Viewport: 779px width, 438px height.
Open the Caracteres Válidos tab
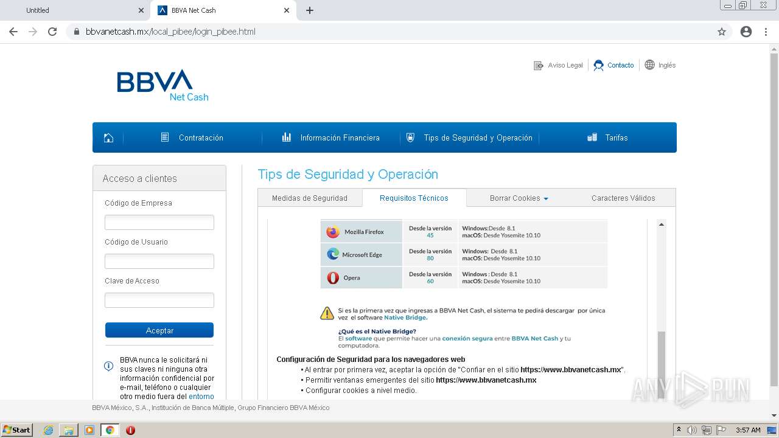[623, 198]
